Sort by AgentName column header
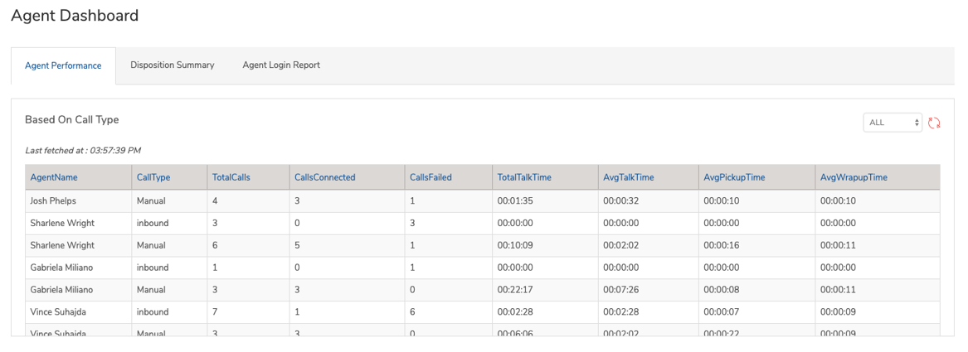968x352 pixels. tap(54, 177)
